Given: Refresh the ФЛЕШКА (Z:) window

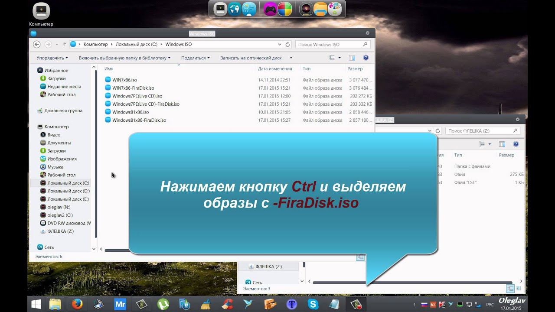Looking at the screenshot, I should pos(437,130).
